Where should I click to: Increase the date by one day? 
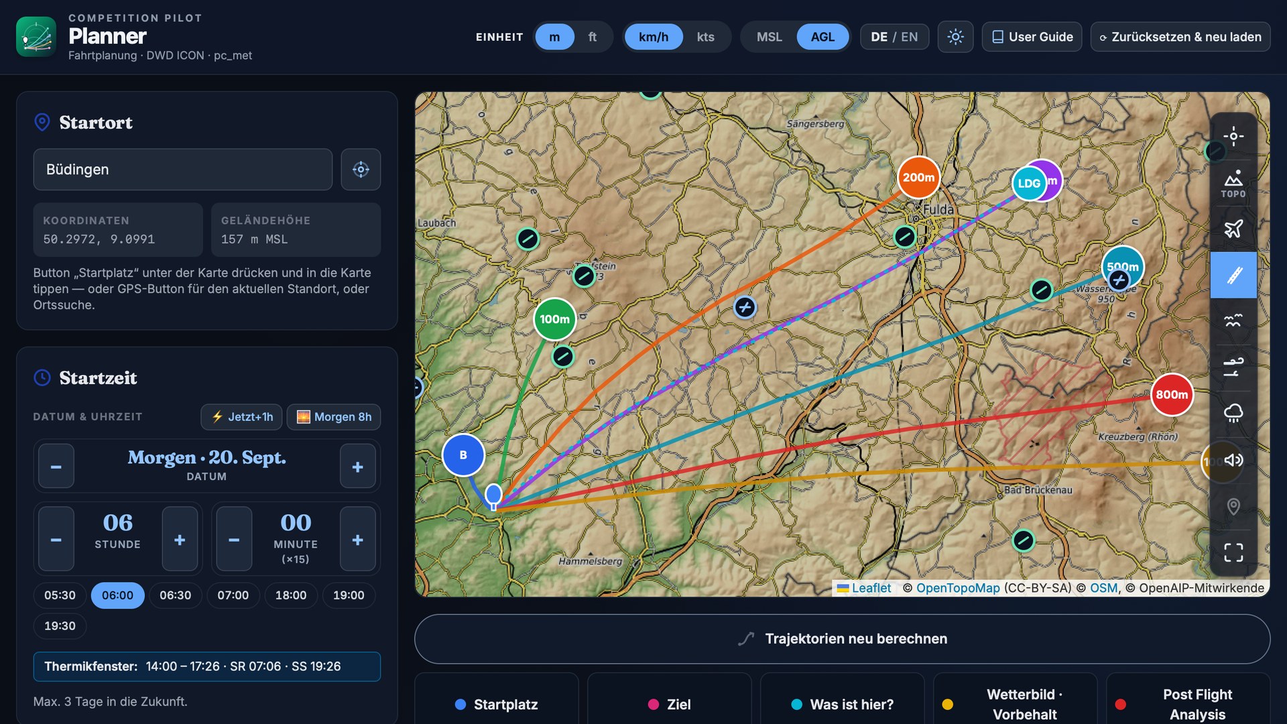coord(358,466)
